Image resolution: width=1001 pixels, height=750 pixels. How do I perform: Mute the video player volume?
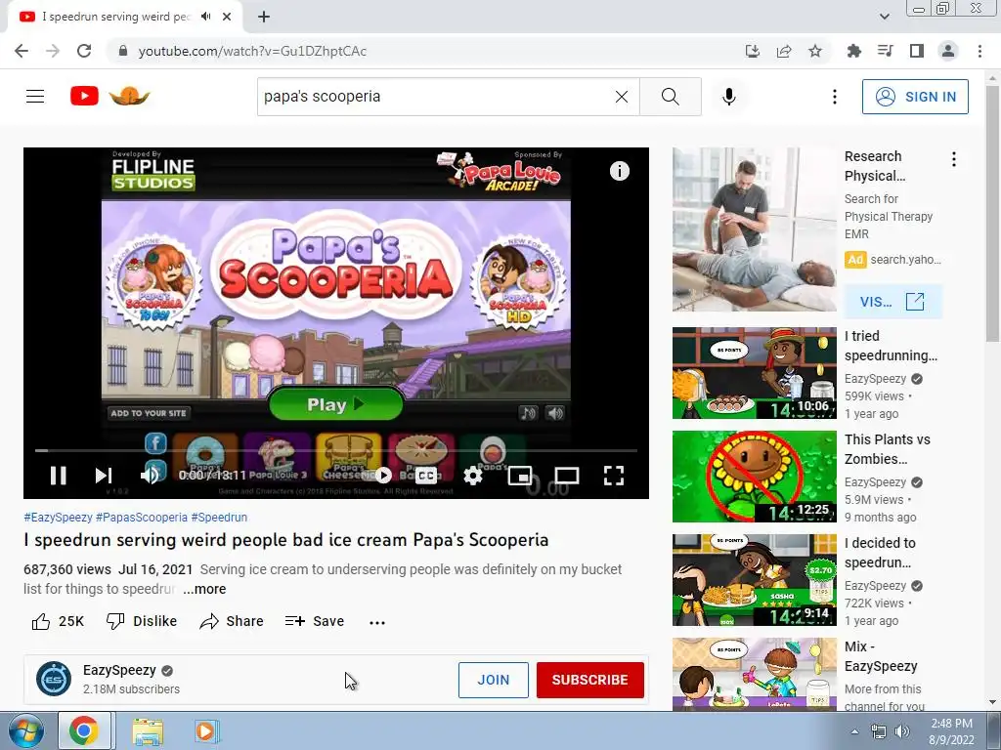click(150, 476)
